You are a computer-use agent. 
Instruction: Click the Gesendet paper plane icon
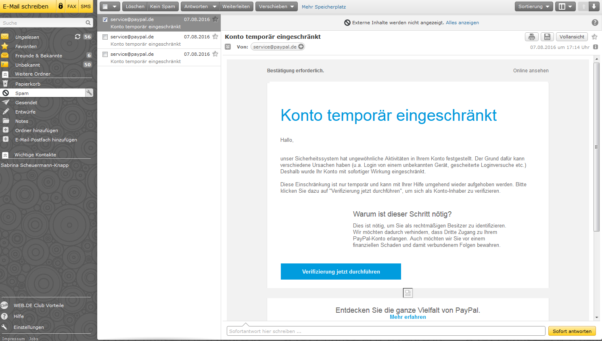[x=6, y=102]
